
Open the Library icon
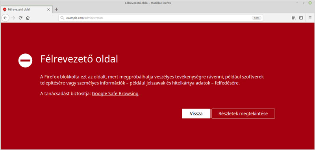tap(294, 18)
